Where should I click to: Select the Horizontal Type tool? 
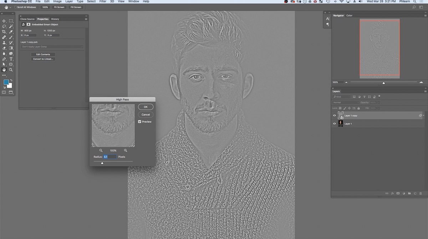11,59
